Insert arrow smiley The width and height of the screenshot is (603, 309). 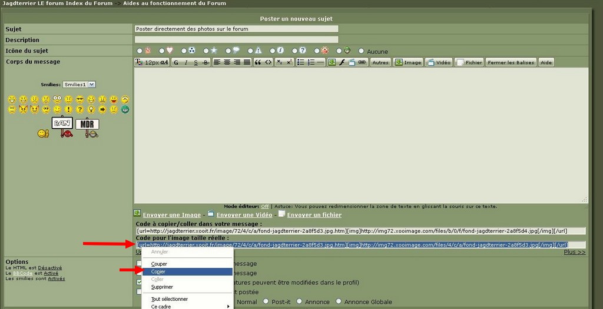[102, 109]
